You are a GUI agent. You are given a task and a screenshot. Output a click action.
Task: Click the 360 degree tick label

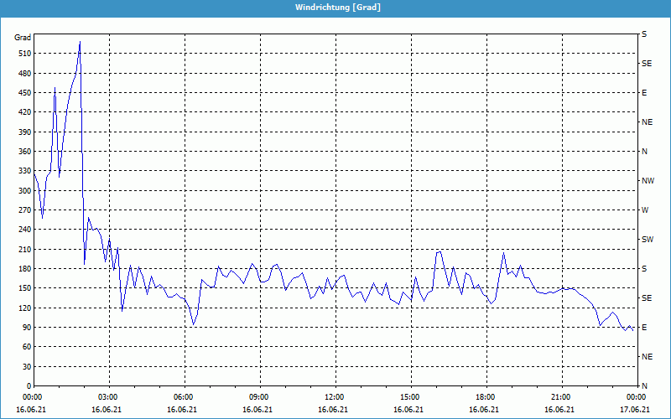point(23,152)
